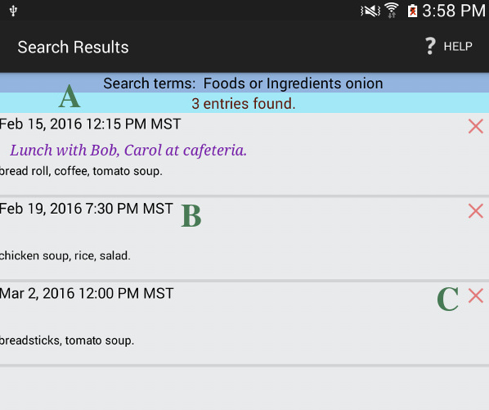Tap the USB connection status icon

point(13,11)
